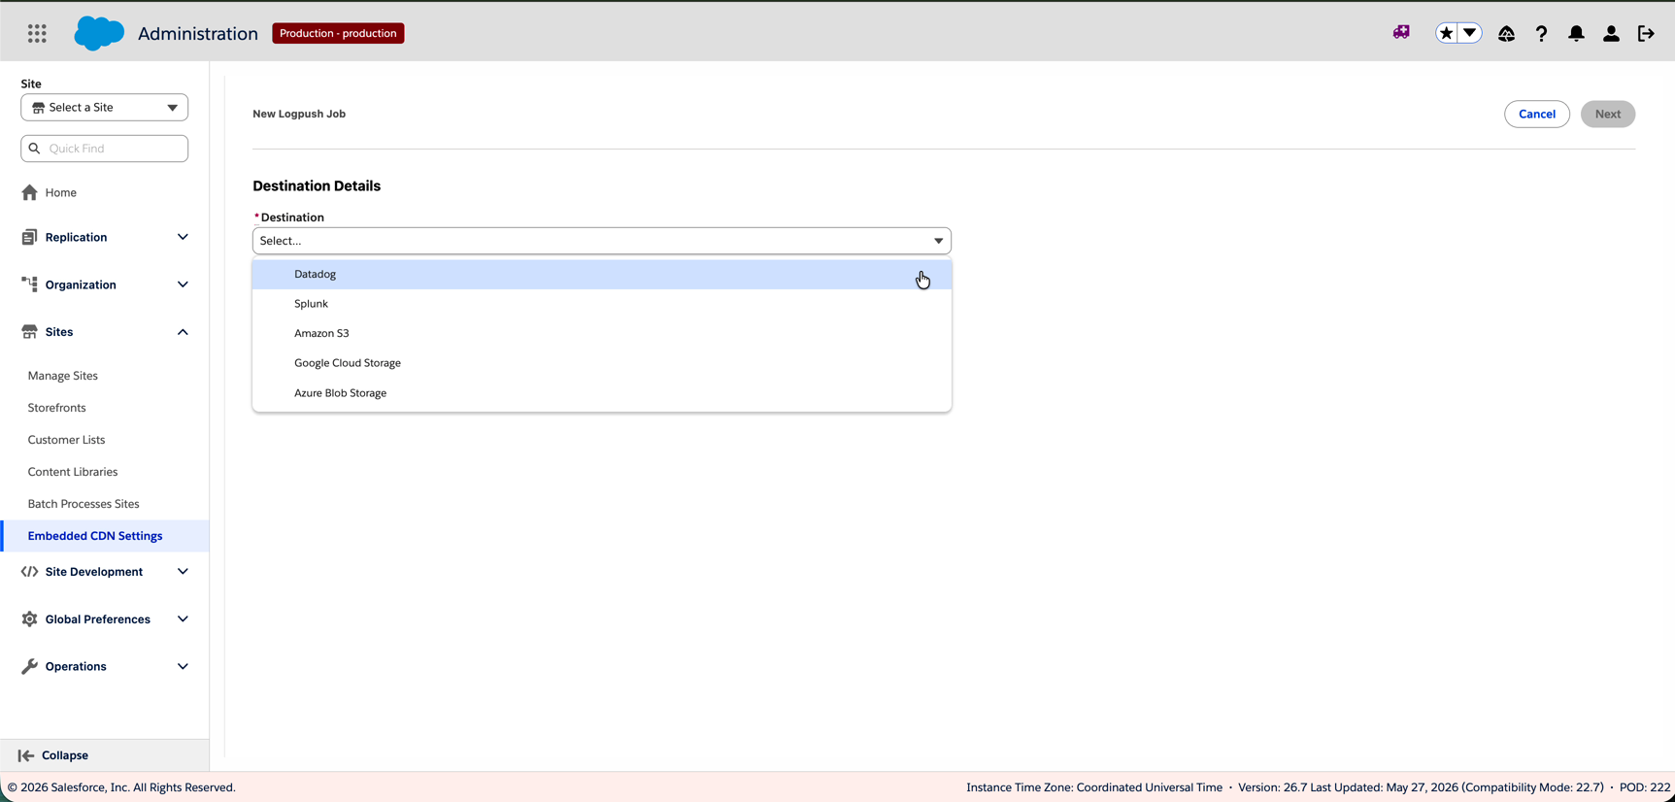Viewport: 1675px width, 802px height.
Task: Go to Home in sidebar
Action: tap(60, 192)
